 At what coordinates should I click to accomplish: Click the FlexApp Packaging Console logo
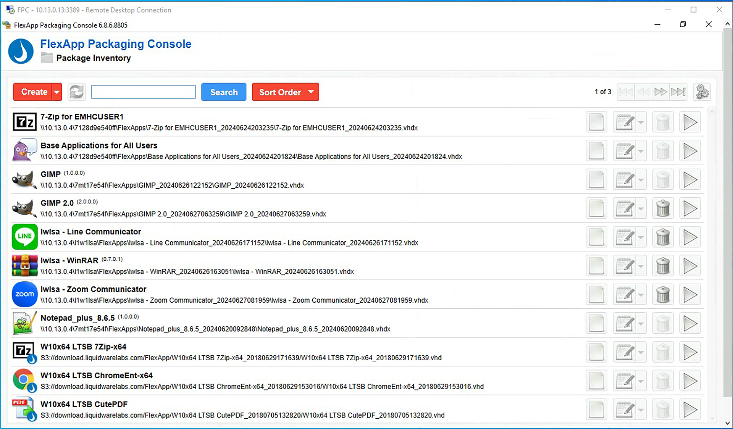click(21, 51)
